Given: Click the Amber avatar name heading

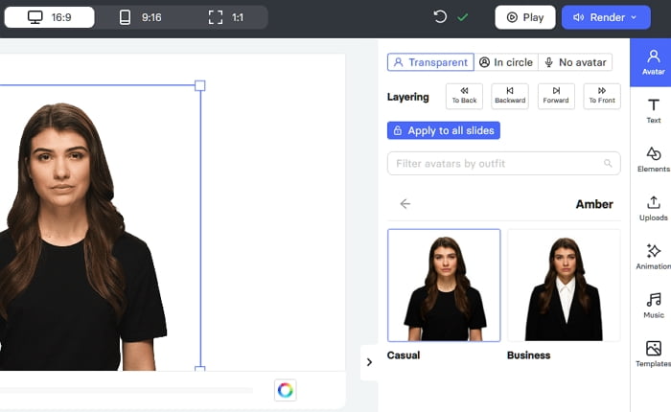Looking at the screenshot, I should (594, 204).
